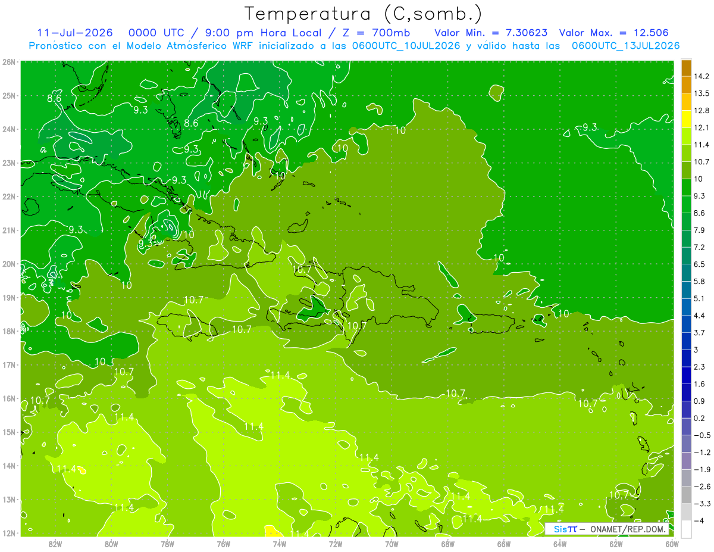Select 'Valor Min. = 7.30623' in header
This screenshot has height=552, width=714.
pos(491,33)
